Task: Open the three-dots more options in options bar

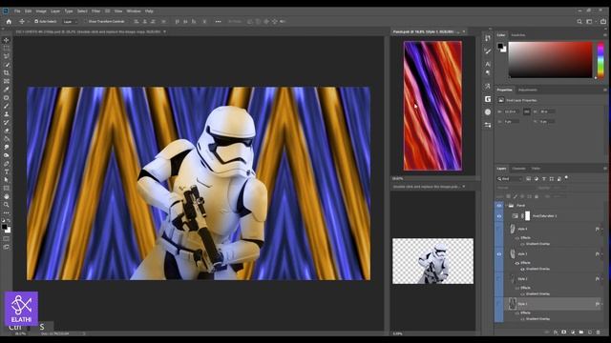Action: click(x=219, y=22)
